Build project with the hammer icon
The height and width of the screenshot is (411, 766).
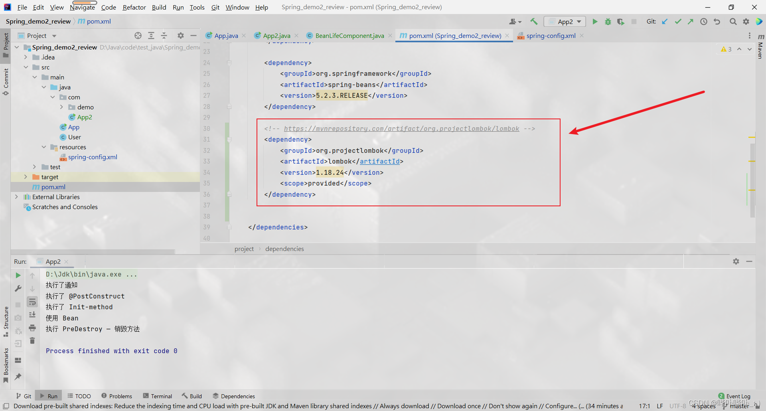click(x=534, y=22)
